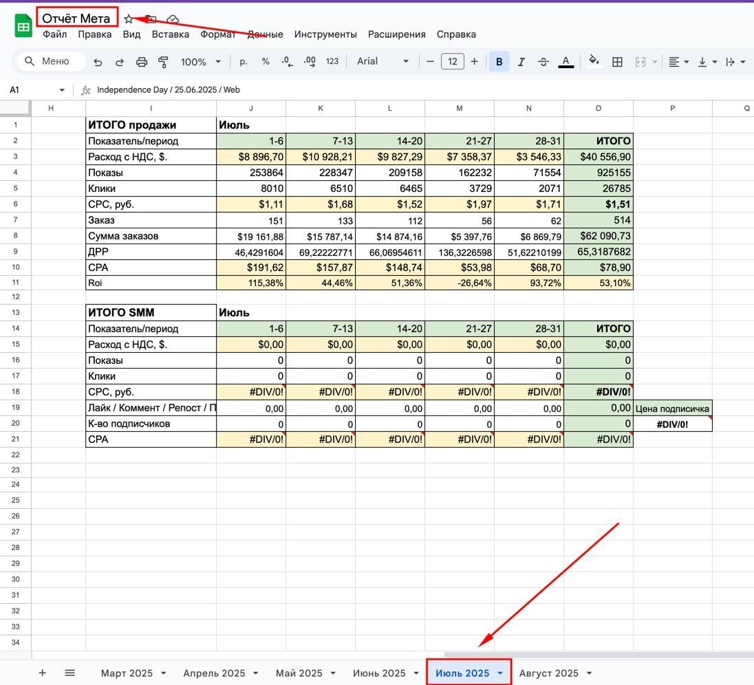Viewport: 754px width, 685px height.
Task: Open the horizontal align dropdown
Action: point(679,61)
